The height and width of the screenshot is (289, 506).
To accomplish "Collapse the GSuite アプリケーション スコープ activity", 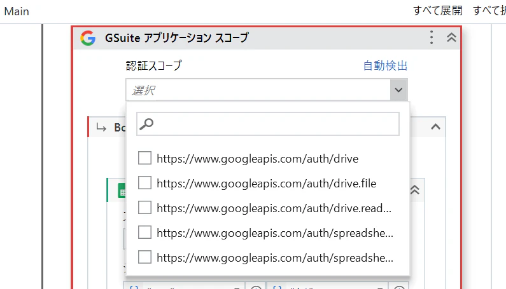I will 451,37.
